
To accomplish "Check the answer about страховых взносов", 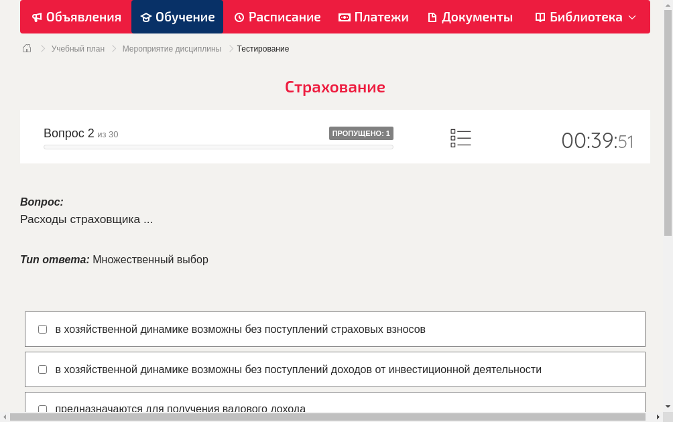I will pos(42,329).
